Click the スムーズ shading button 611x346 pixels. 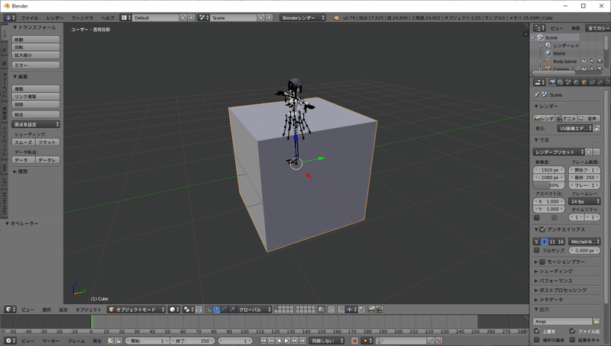24,143
